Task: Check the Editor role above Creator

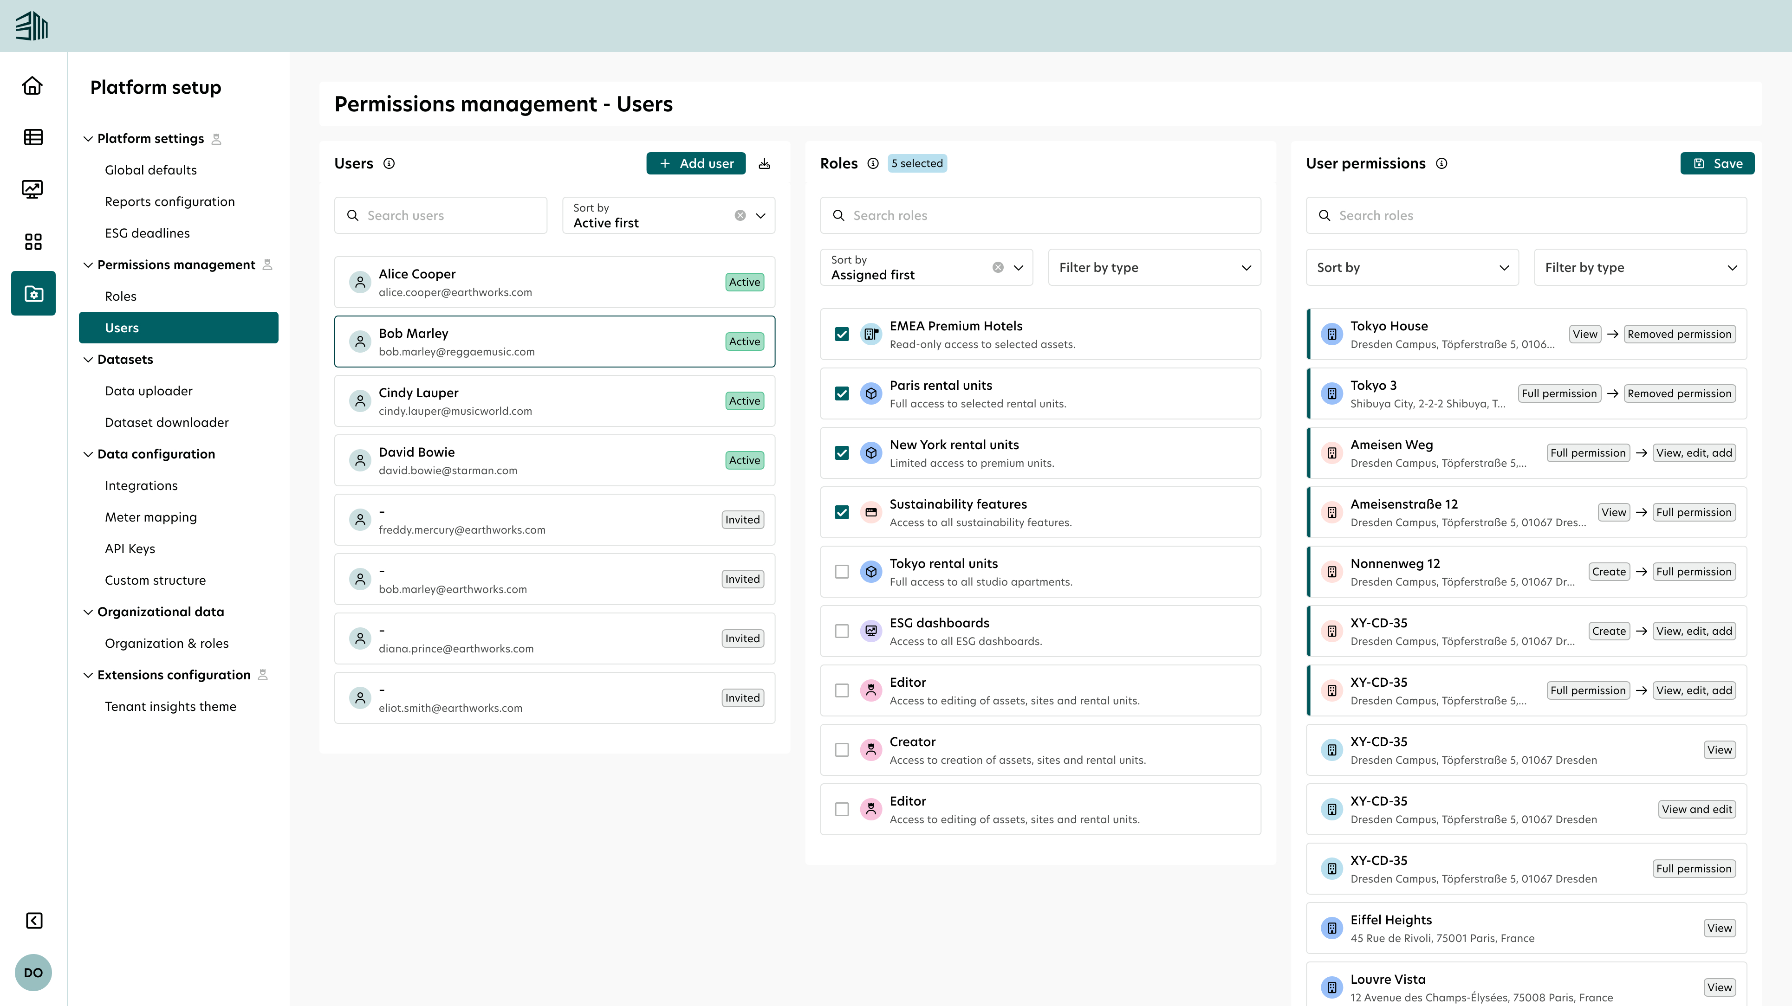Action: [842, 691]
